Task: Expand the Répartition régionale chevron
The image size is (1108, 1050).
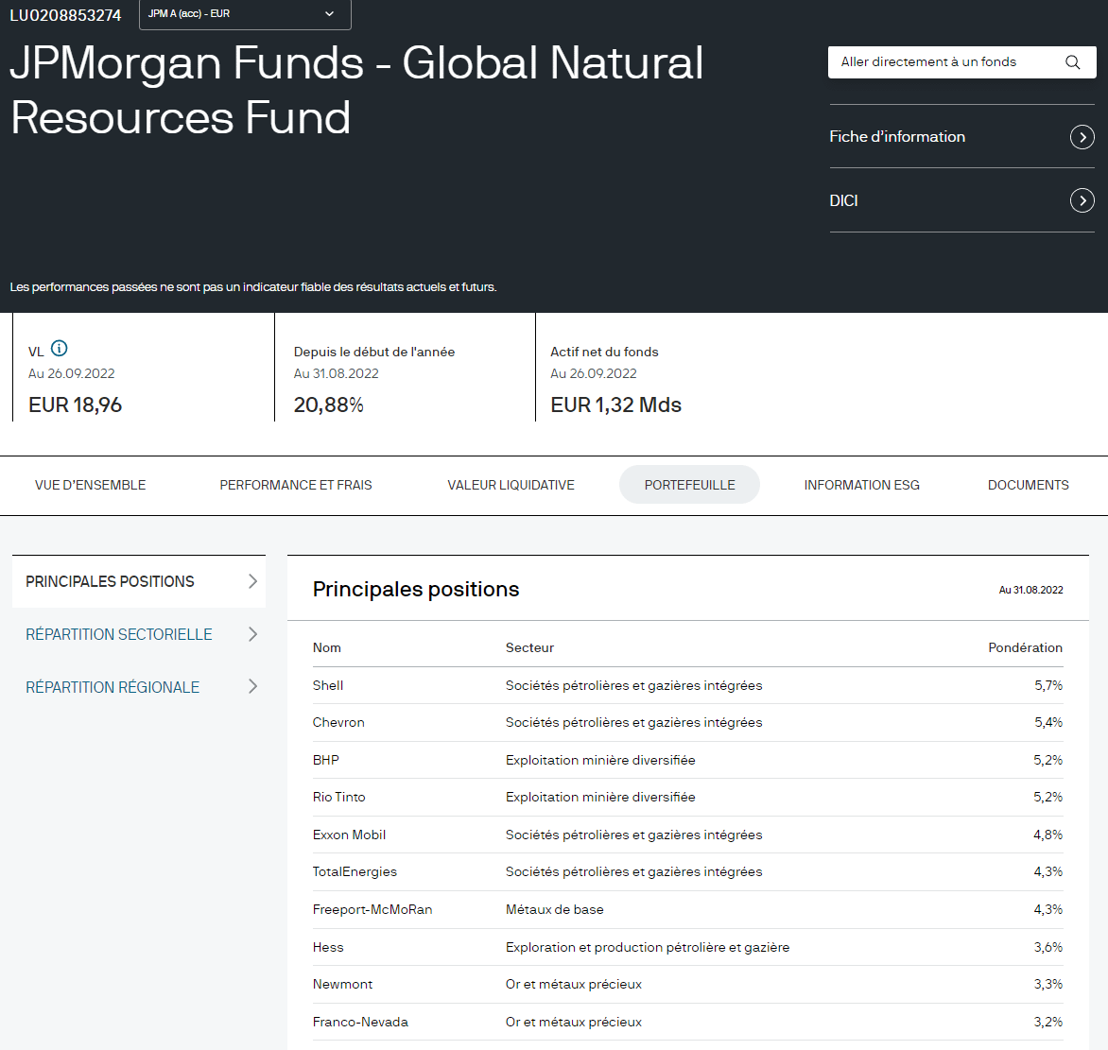Action: click(x=252, y=687)
